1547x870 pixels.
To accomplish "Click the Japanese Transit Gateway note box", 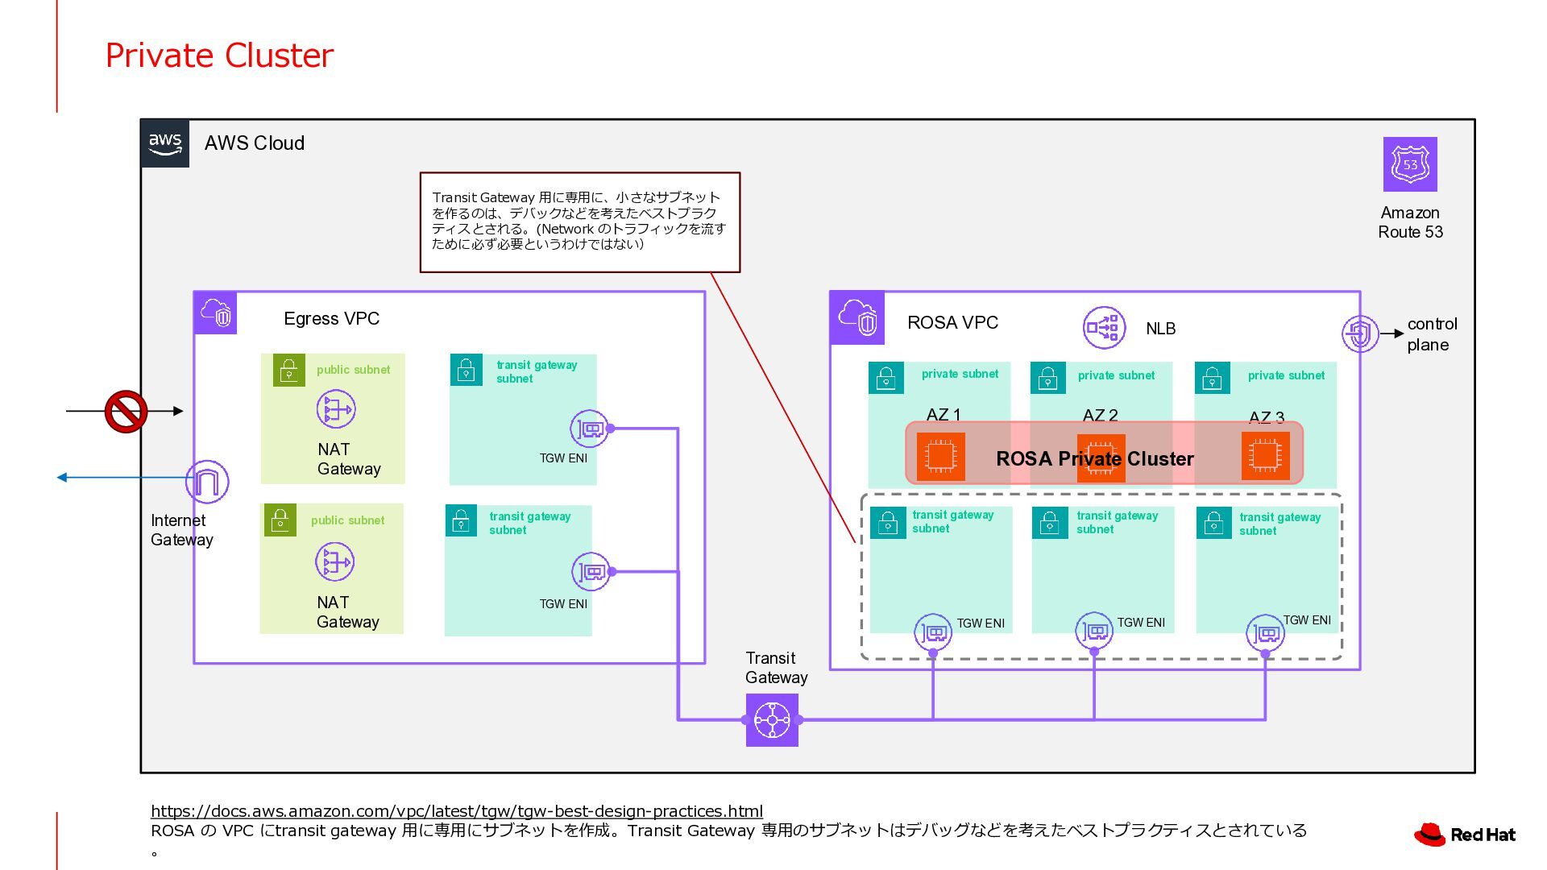I will (579, 222).
